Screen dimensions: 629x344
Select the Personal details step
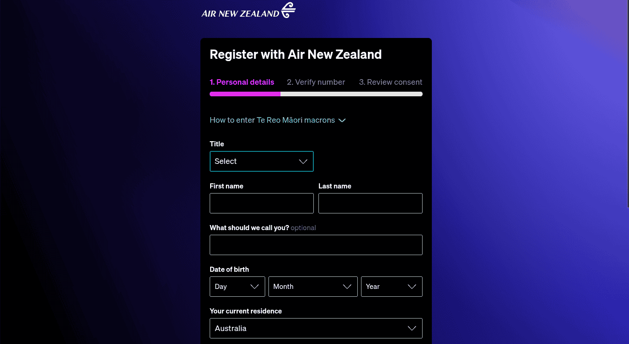pyautogui.click(x=242, y=82)
